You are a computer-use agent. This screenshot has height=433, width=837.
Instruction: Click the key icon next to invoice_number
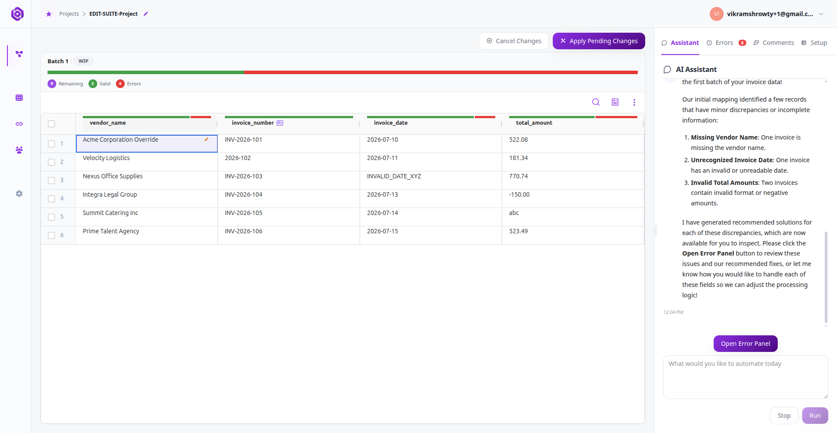tap(280, 123)
